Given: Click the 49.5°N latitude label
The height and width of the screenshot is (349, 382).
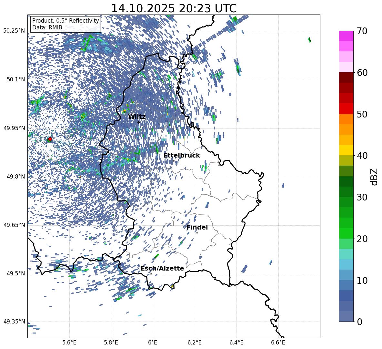Looking at the screenshot, I should [15, 273].
